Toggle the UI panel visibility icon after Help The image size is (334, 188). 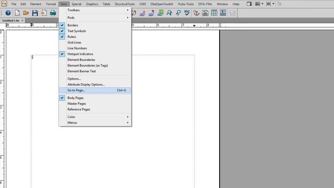[x=249, y=4]
